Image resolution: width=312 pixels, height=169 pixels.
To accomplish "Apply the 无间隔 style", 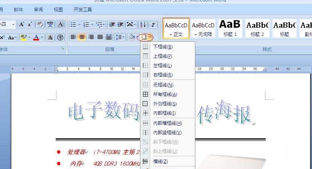I will (x=203, y=28).
